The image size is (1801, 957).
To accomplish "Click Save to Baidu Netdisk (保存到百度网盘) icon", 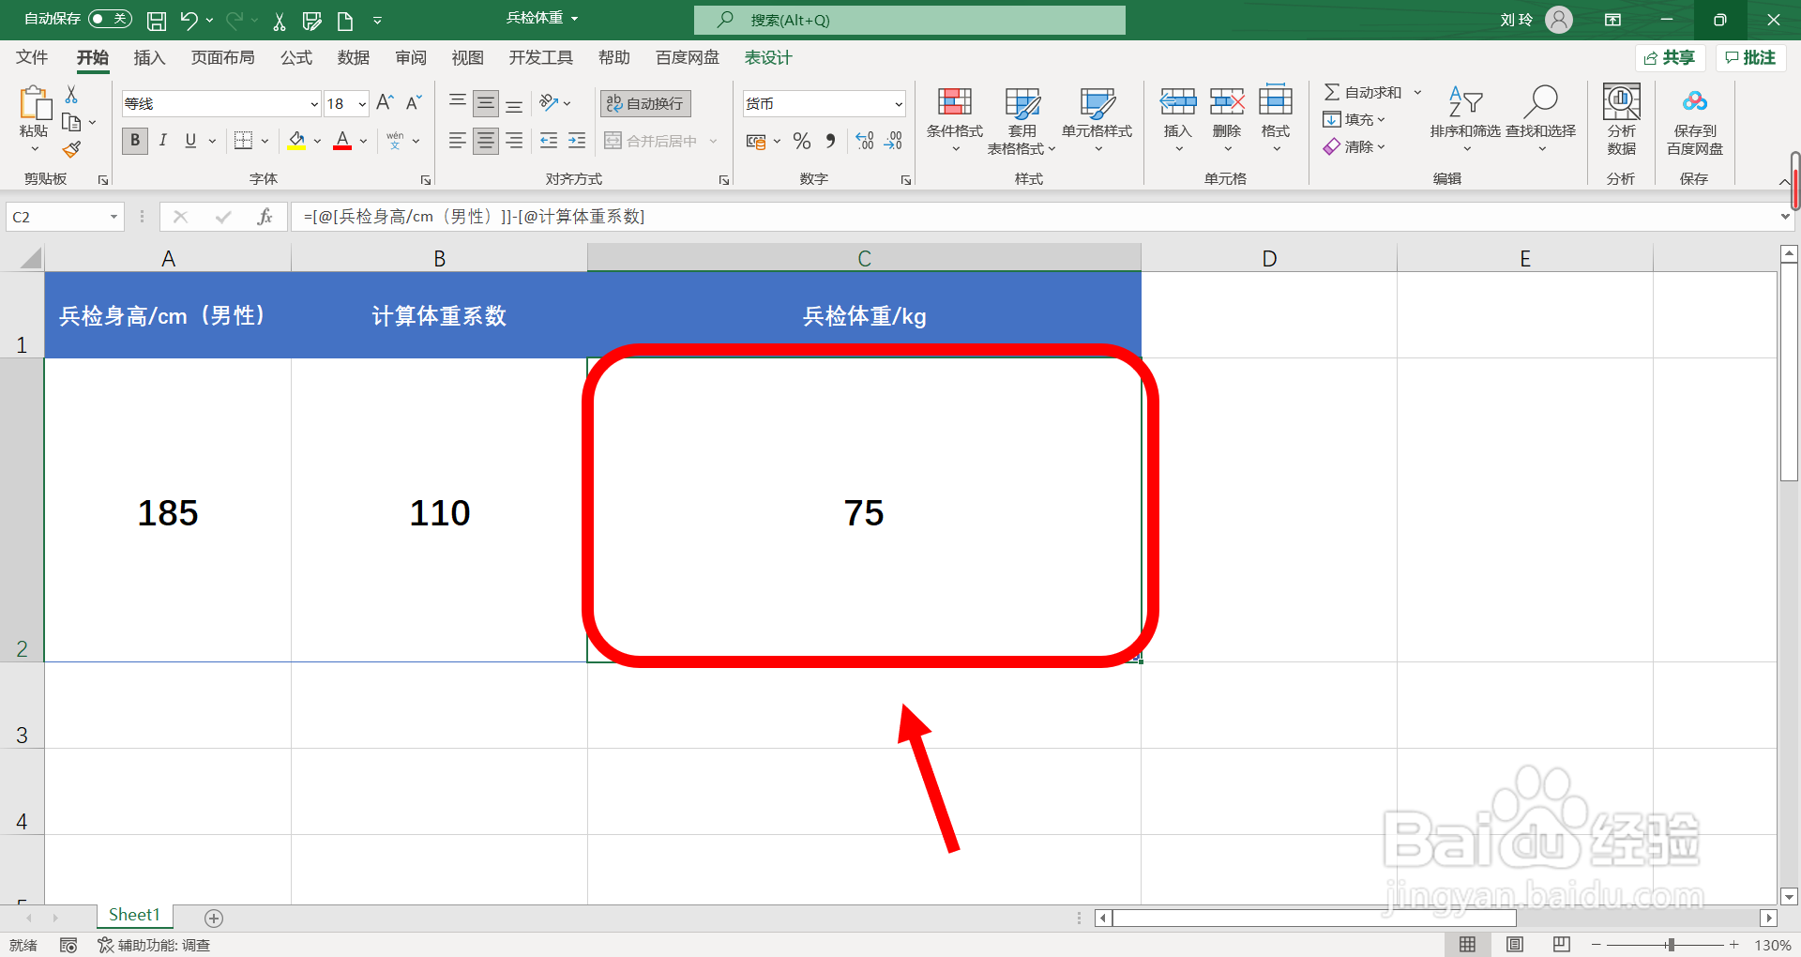I will pyautogui.click(x=1694, y=120).
